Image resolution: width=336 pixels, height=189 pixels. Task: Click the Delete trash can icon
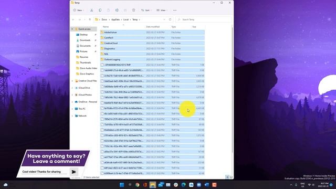(x=134, y=10)
